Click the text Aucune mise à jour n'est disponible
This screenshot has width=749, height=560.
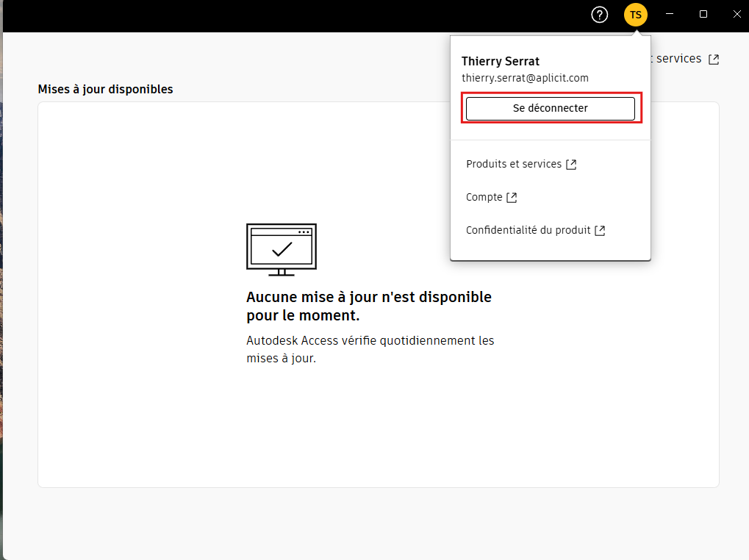click(368, 297)
